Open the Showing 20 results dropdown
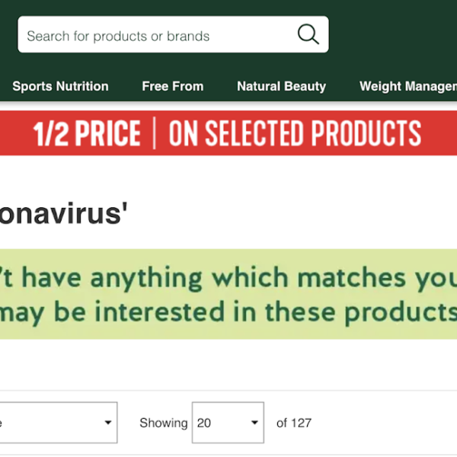This screenshot has width=457, height=457. tap(227, 423)
